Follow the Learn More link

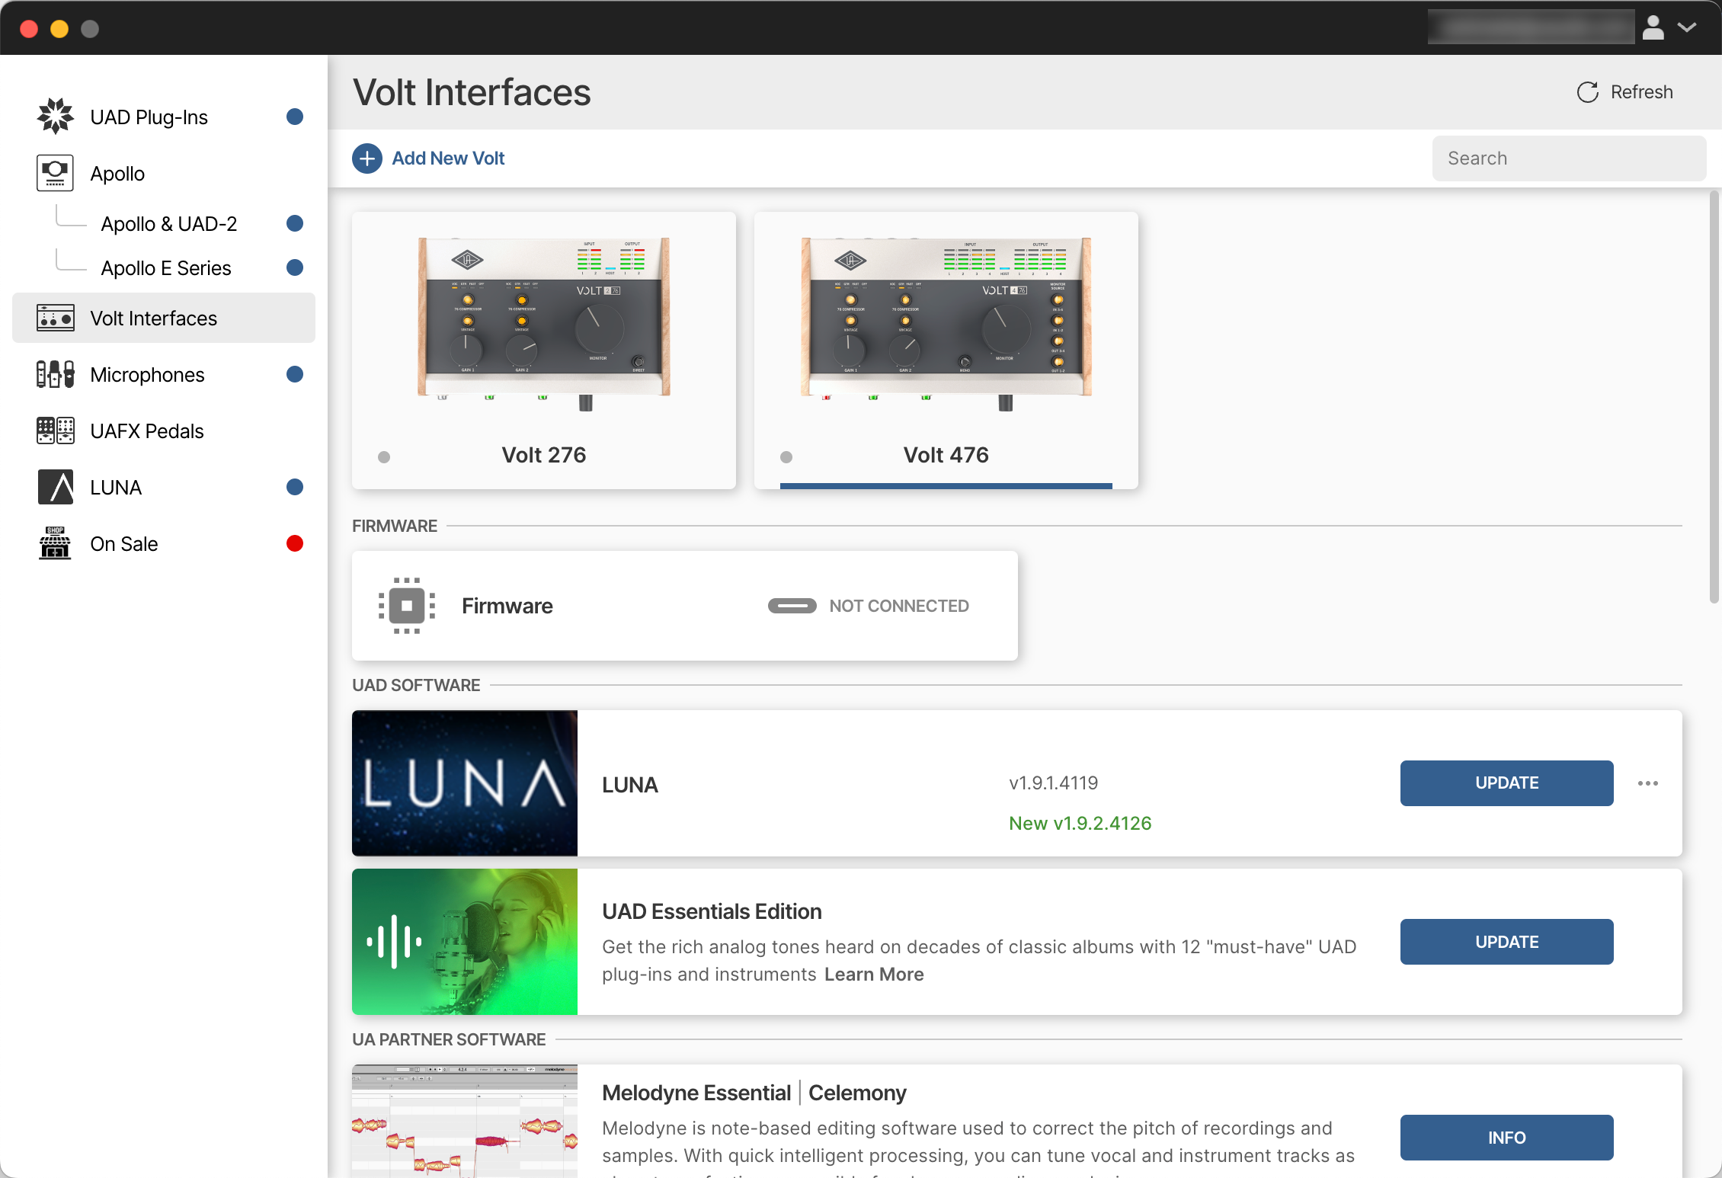[x=874, y=974]
